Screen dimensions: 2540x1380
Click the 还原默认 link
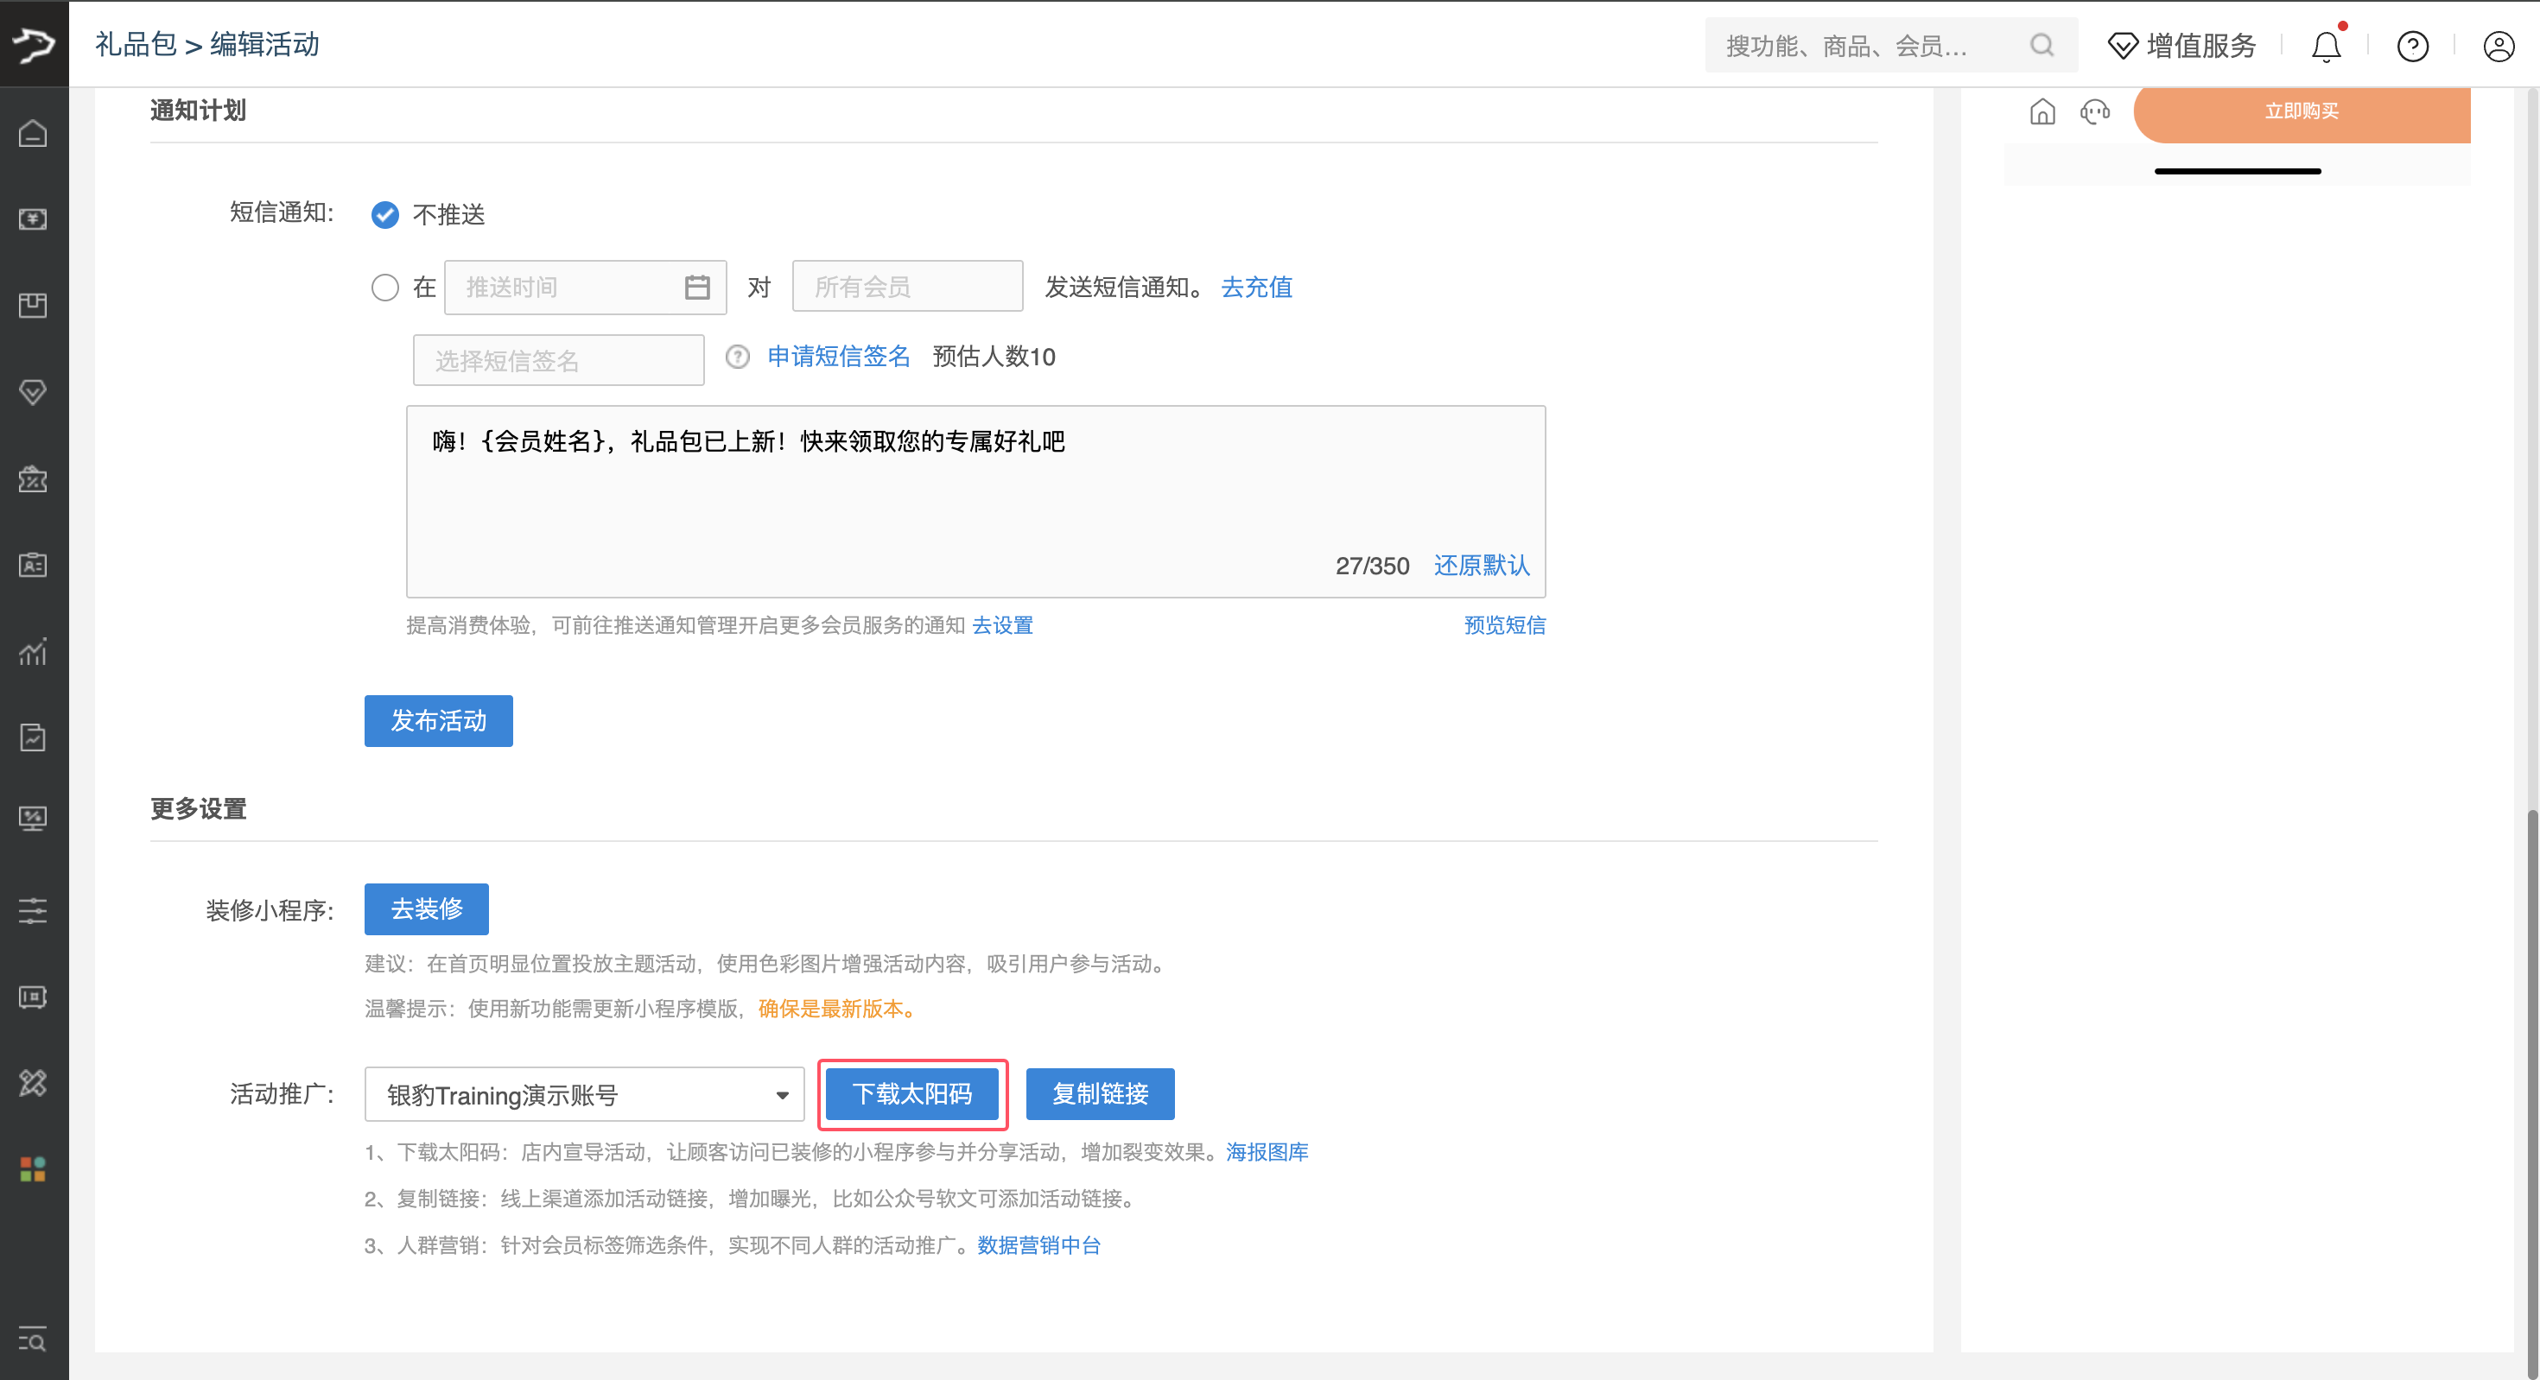pos(1482,566)
